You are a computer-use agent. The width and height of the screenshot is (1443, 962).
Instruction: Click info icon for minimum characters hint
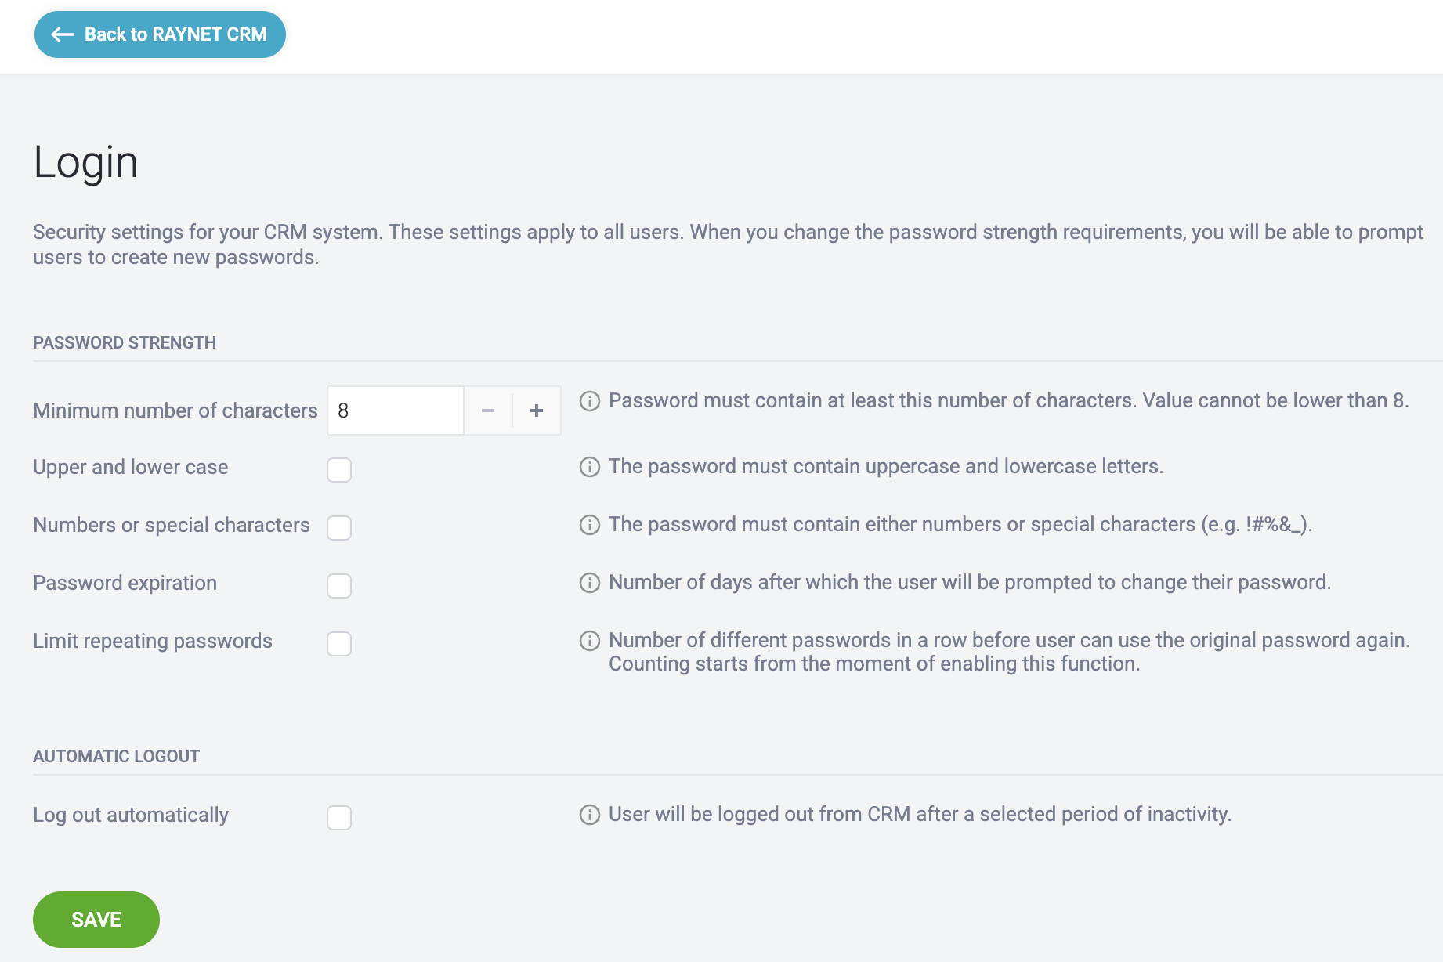[x=590, y=401]
